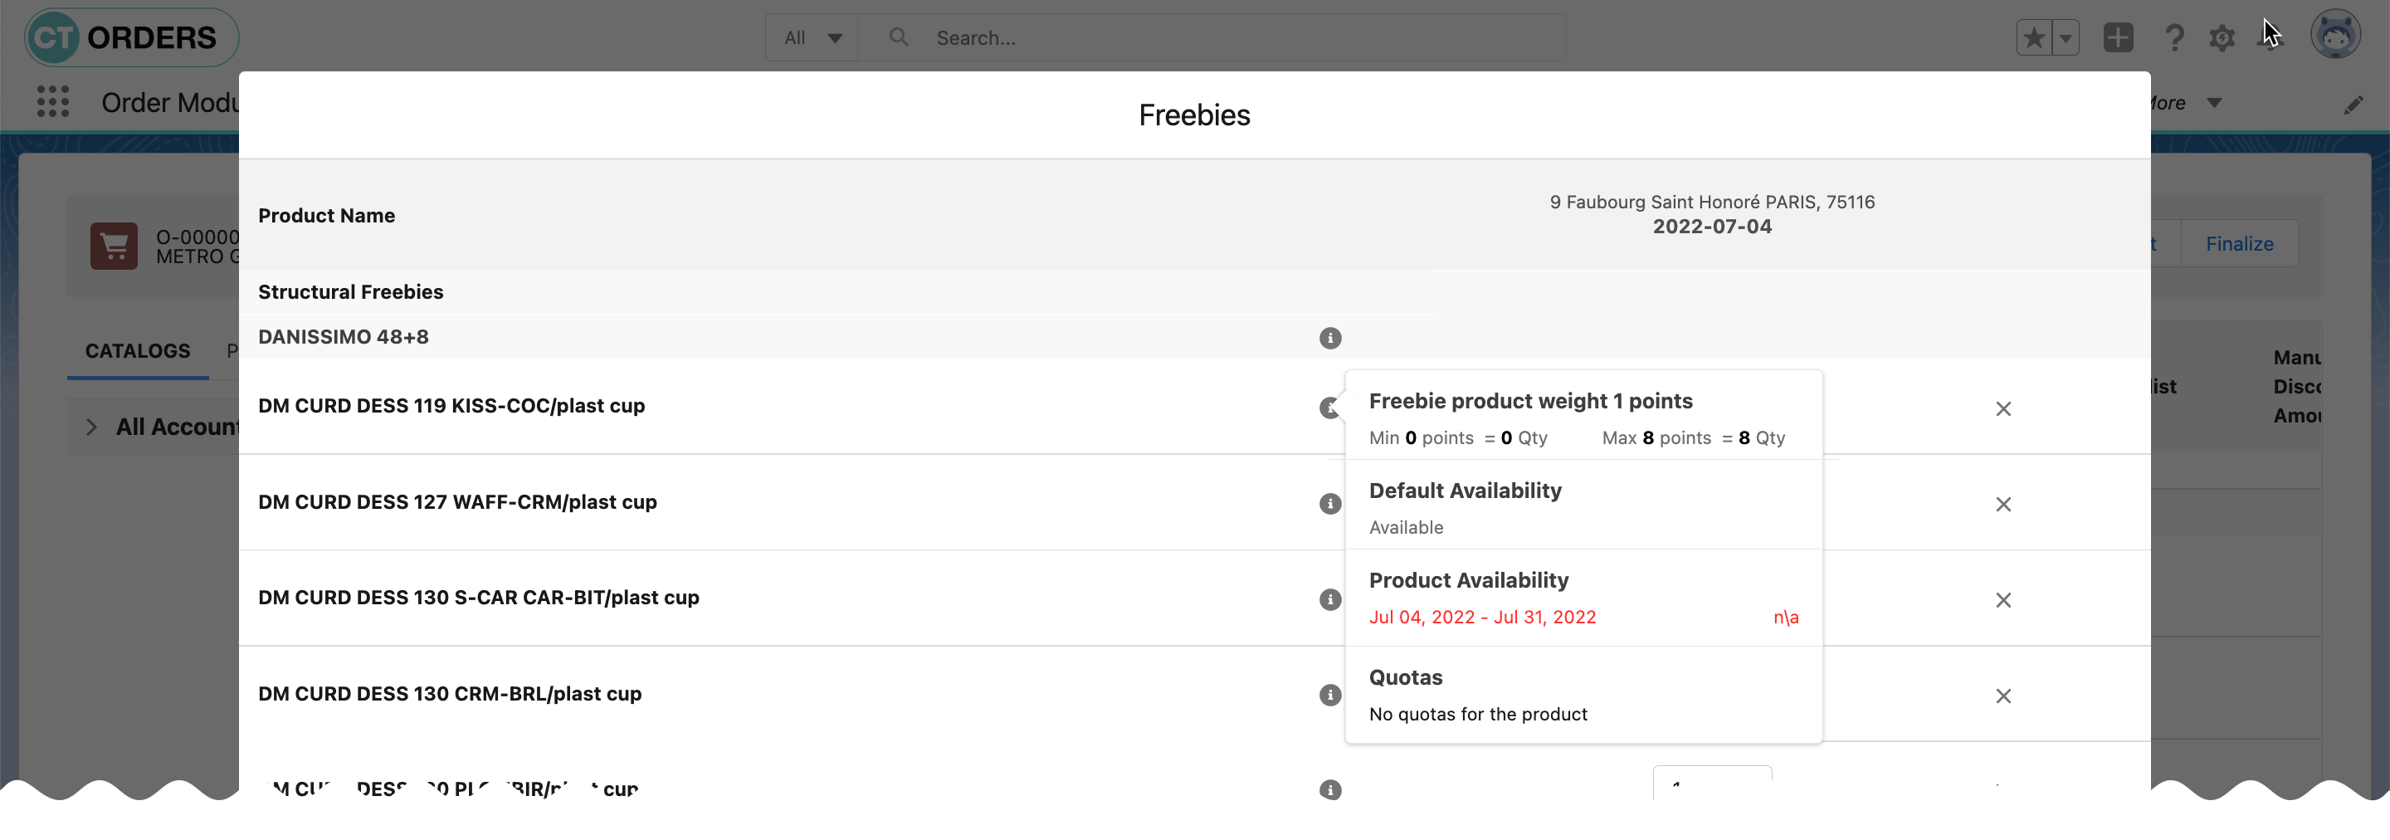
Task: Click the Finalize button
Action: point(2239,244)
